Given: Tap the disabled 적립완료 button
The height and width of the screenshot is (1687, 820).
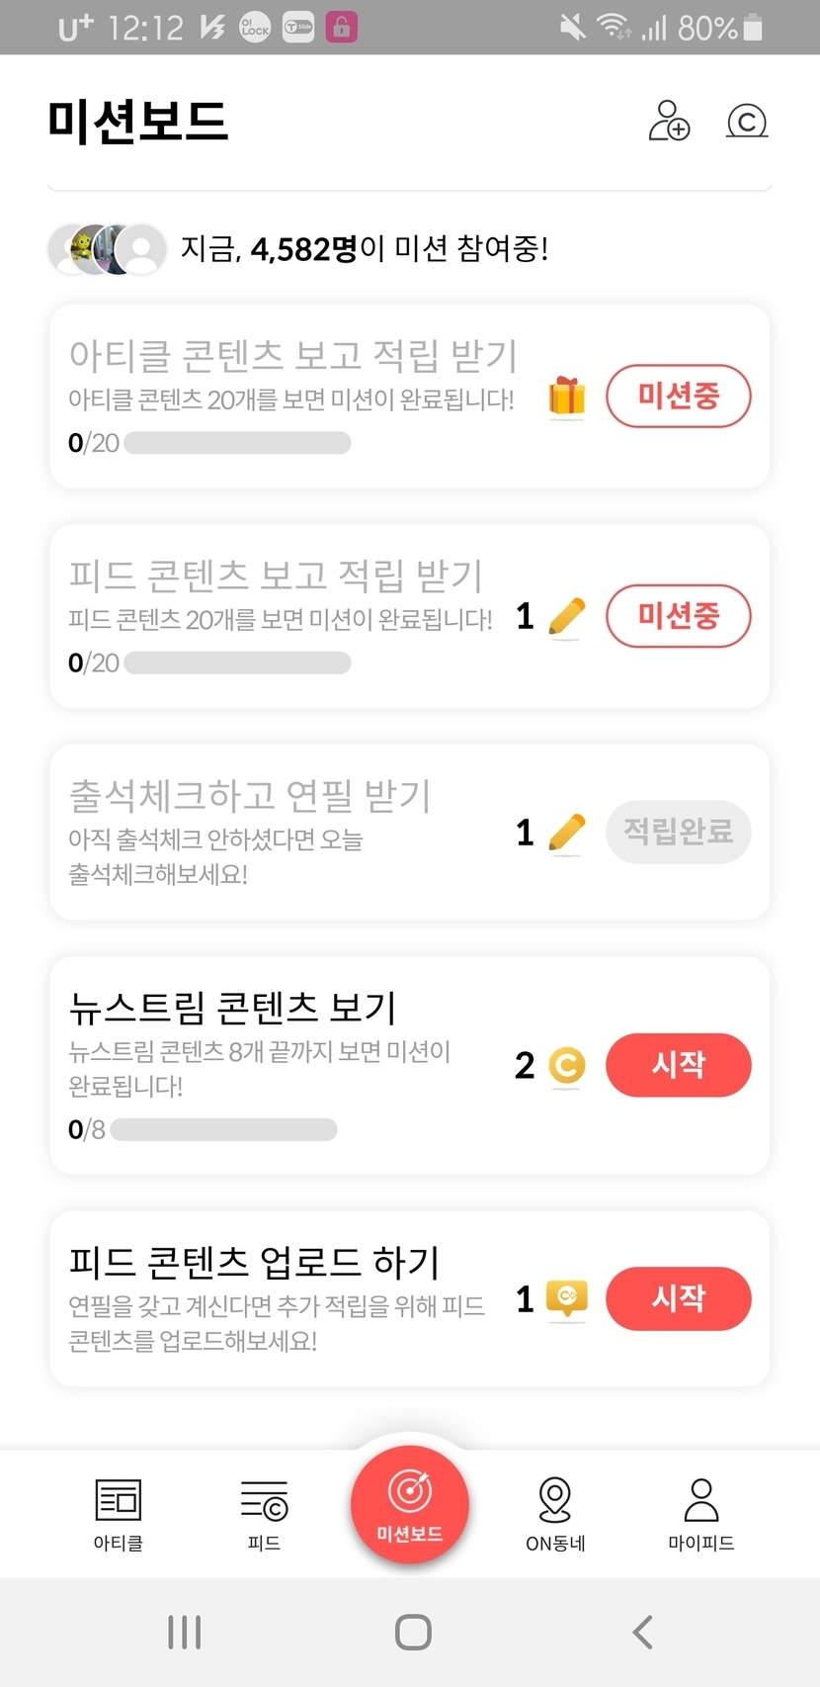Looking at the screenshot, I should point(678,832).
